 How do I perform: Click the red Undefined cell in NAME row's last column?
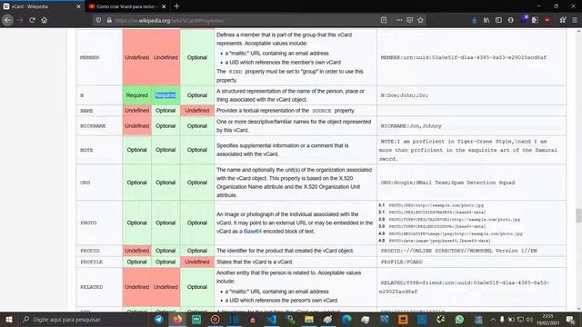coord(197,111)
